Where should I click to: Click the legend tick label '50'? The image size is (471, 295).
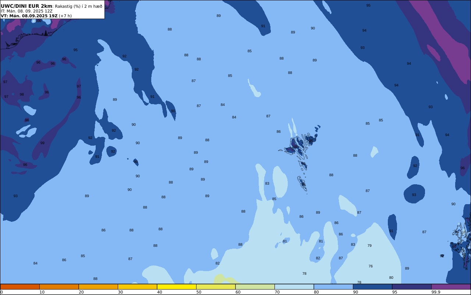point(199,292)
